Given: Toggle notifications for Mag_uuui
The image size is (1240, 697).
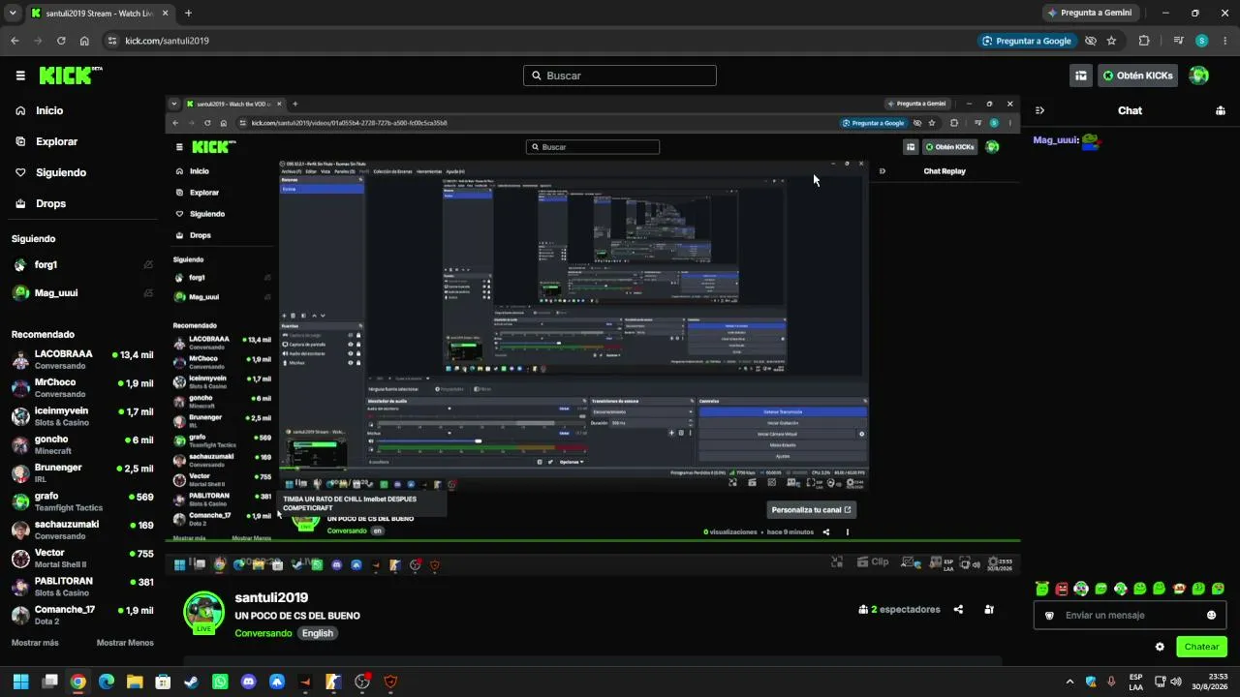Looking at the screenshot, I should click(x=148, y=292).
